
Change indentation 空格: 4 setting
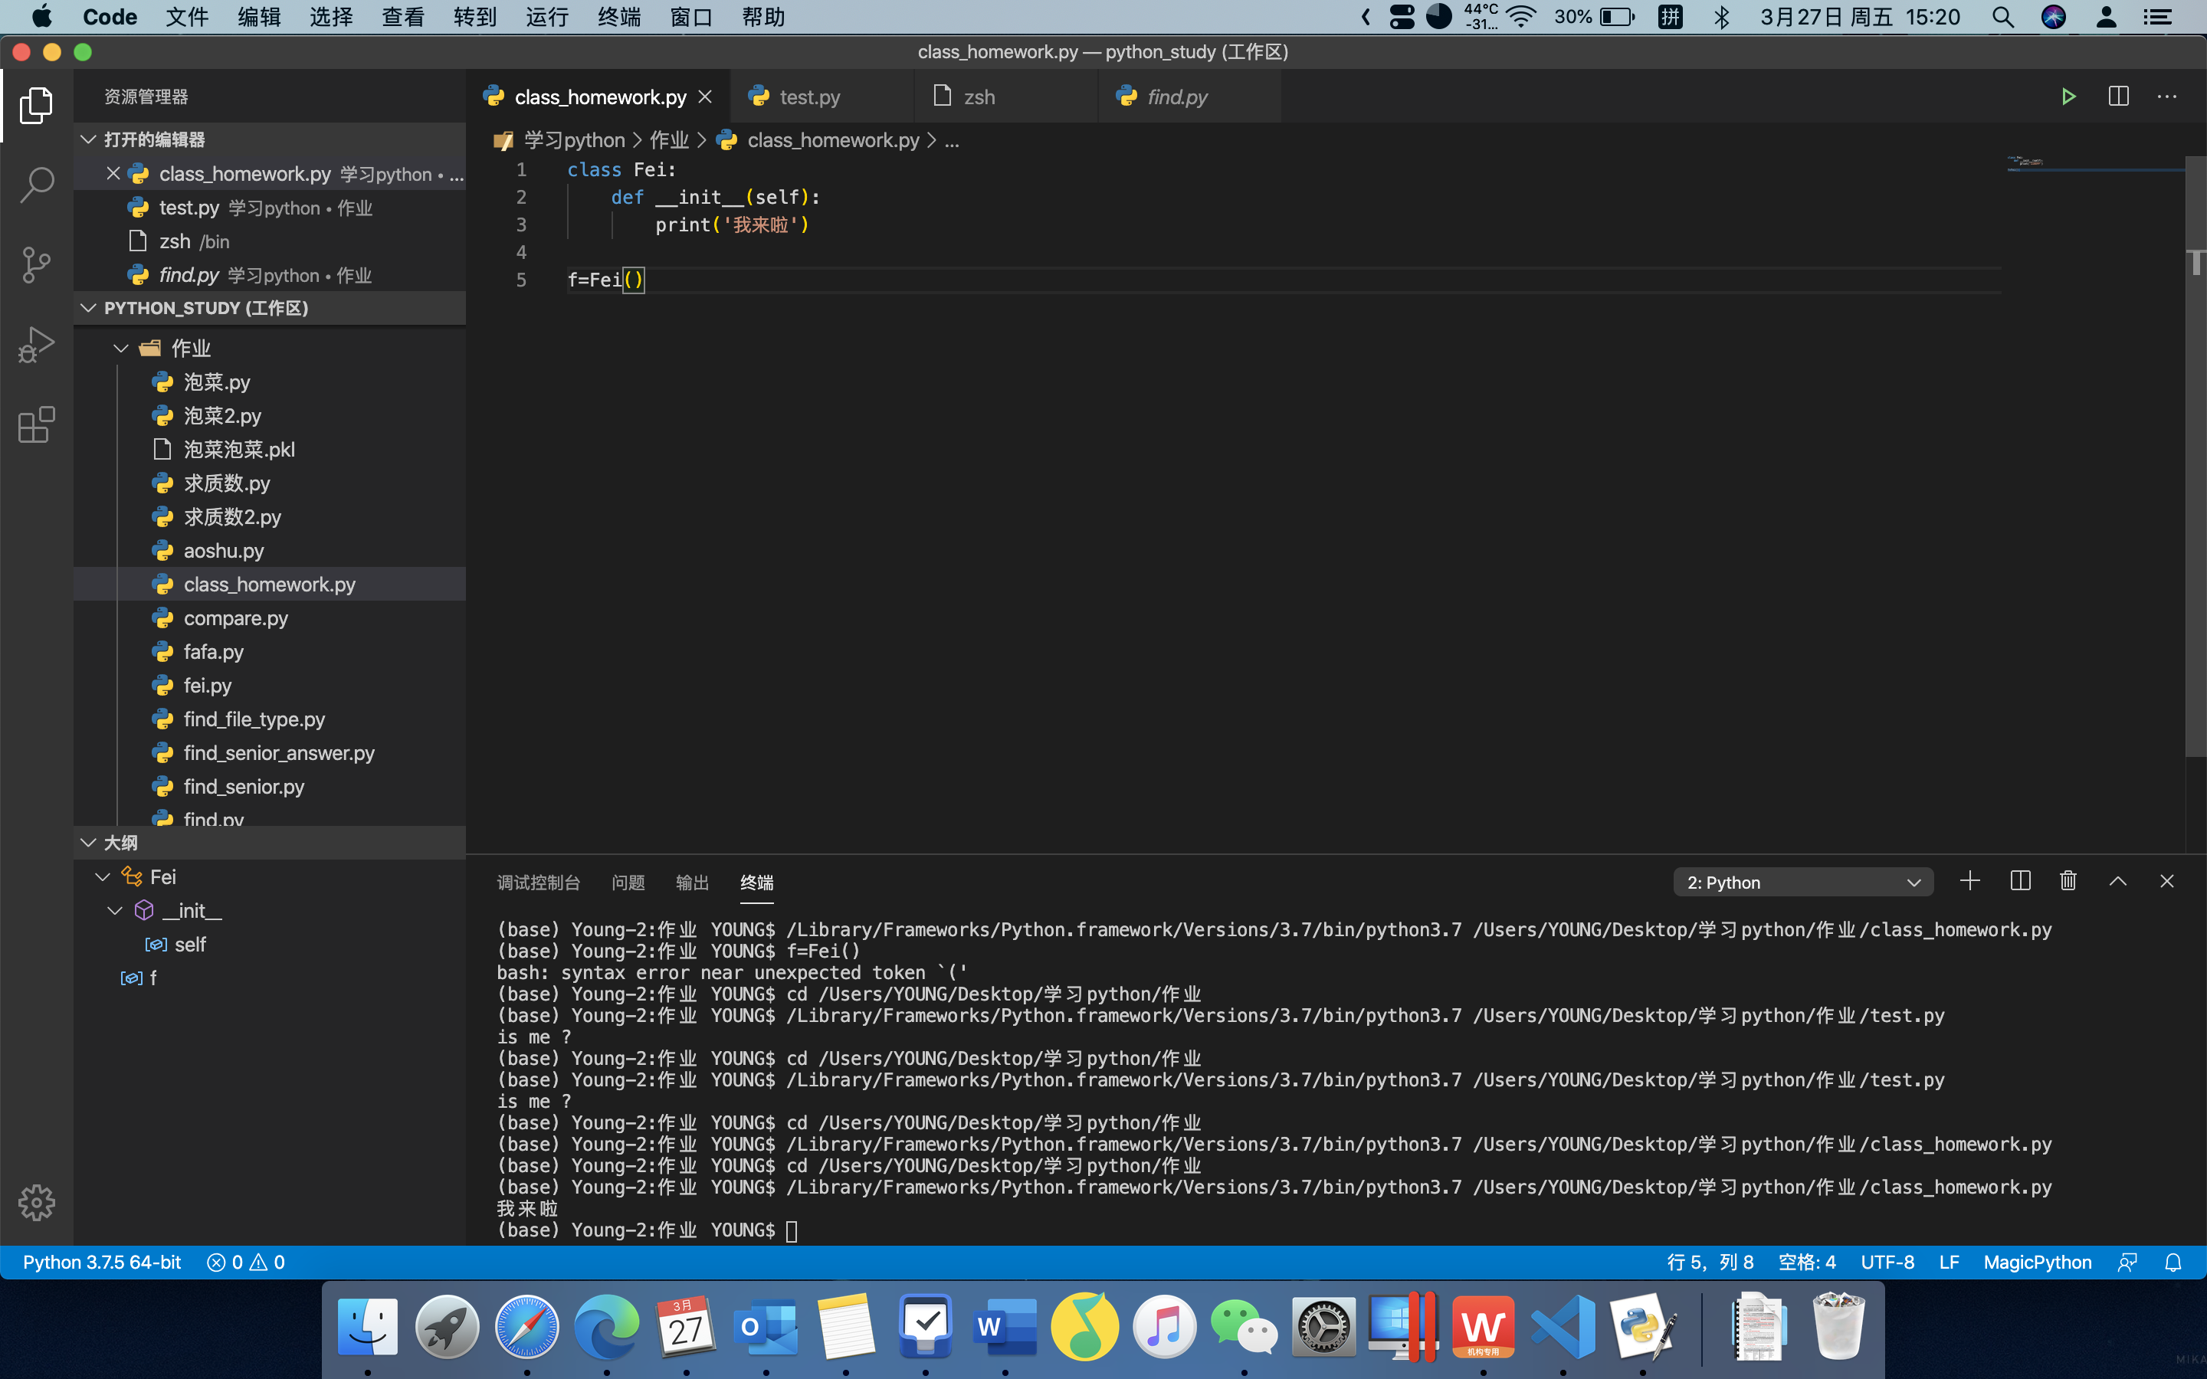tap(1807, 1263)
